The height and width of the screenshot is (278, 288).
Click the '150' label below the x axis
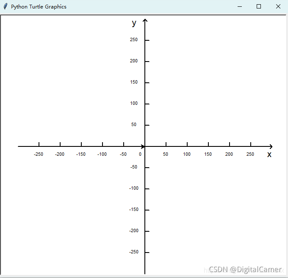click(208, 154)
